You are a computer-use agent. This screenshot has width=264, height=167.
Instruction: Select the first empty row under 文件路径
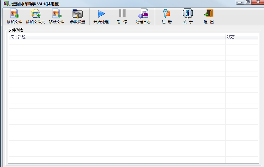116,42
